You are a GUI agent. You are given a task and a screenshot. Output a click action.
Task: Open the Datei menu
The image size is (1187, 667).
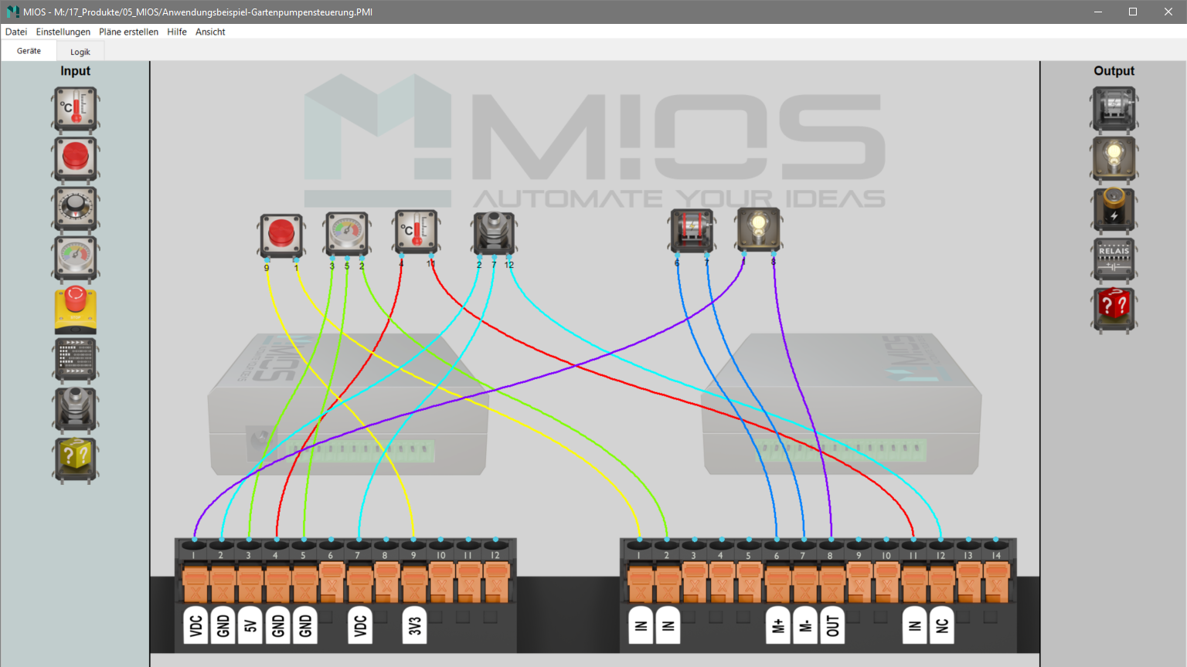tap(16, 32)
